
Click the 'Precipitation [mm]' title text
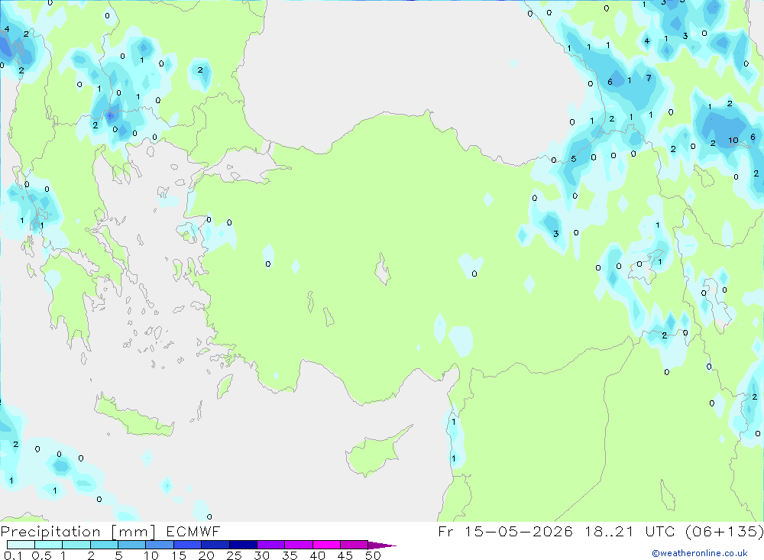78,531
